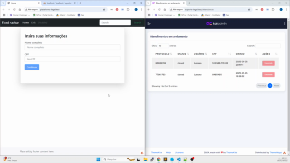Switch to the Home tab in left browser

(x=23, y=3)
